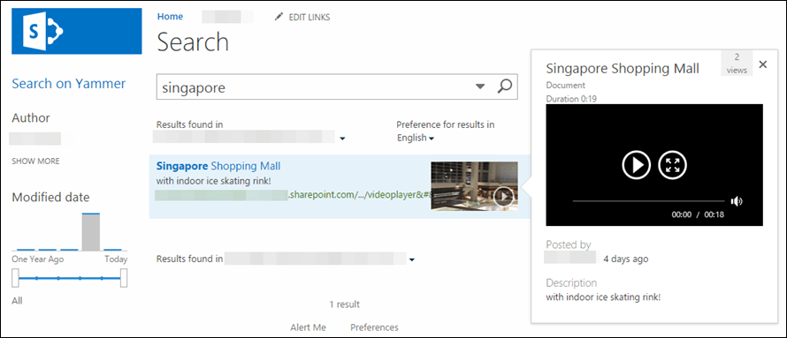Image resolution: width=787 pixels, height=338 pixels.
Task: Click the All label below the slider
Action: click(x=17, y=300)
